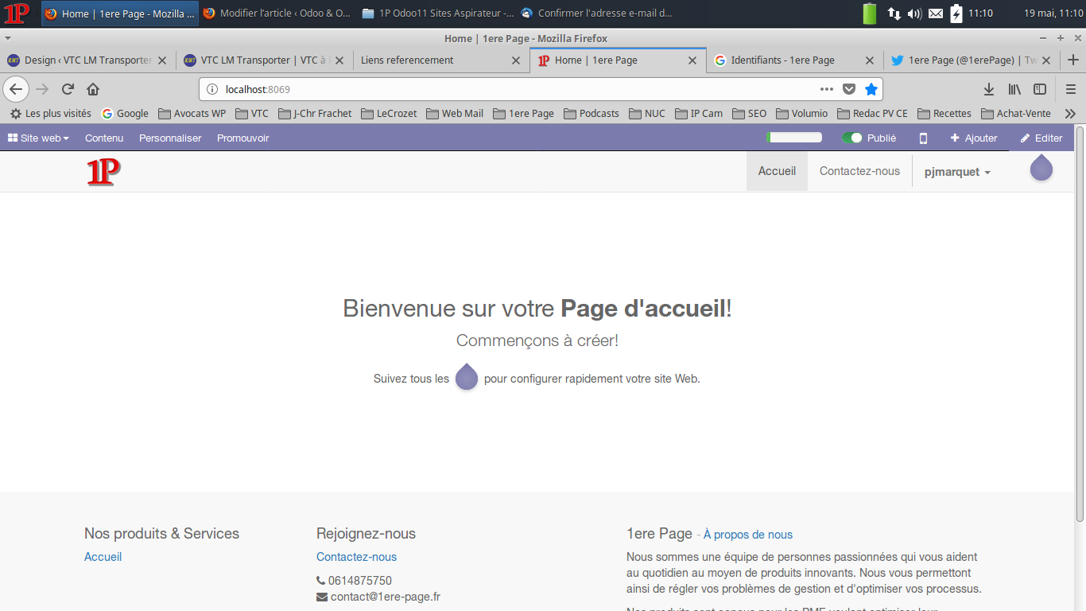This screenshot has width=1086, height=611.
Task: Open the Personnaliser menu
Action: [170, 138]
